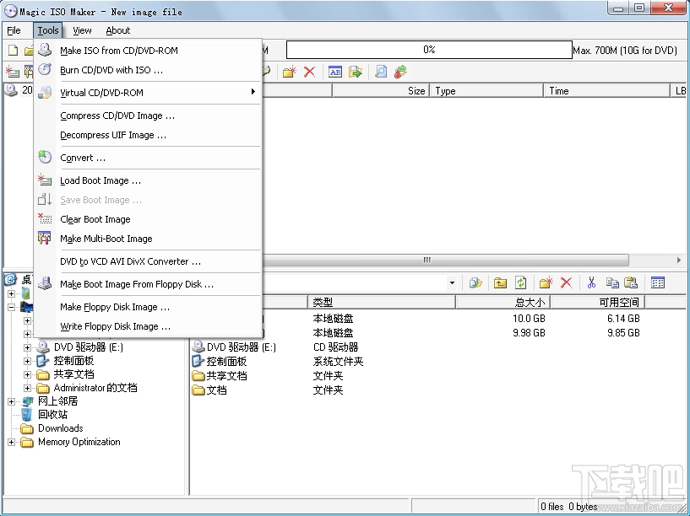Image resolution: width=690 pixels, height=516 pixels.
Task: Click the red X delete icon
Action: coord(309,71)
